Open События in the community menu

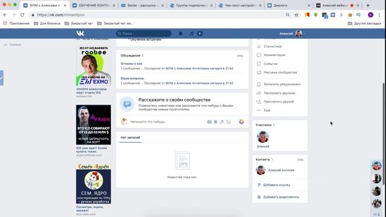271,64
